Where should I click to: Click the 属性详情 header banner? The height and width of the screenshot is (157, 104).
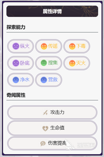click(52, 11)
